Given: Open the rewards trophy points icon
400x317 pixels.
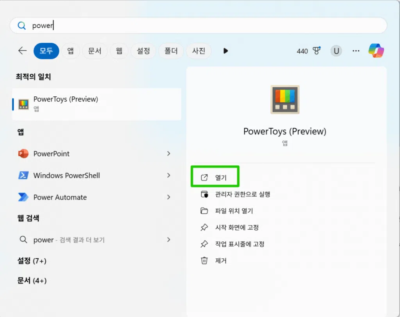Looking at the screenshot, I should [x=316, y=51].
